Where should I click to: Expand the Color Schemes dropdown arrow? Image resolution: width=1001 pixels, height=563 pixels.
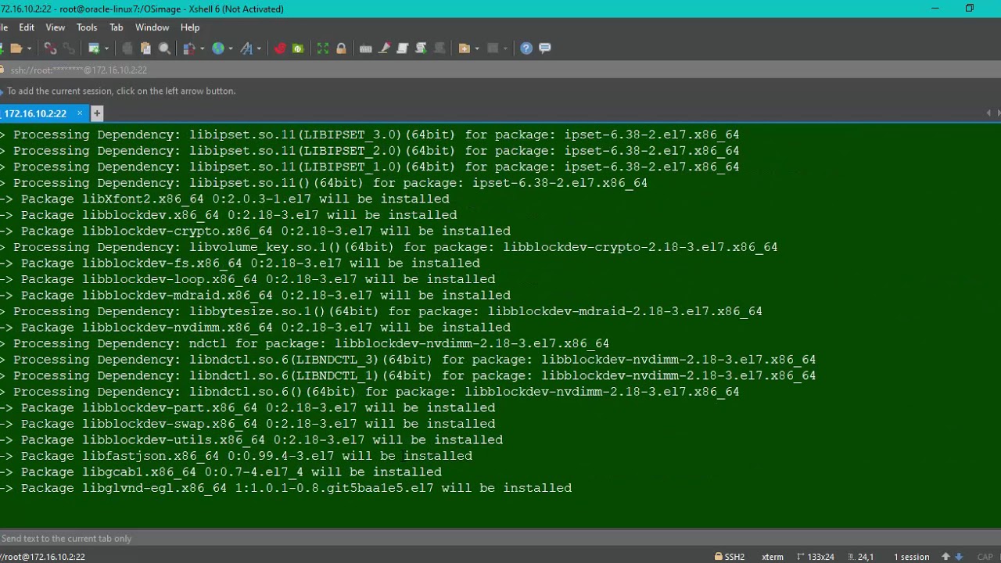point(203,48)
